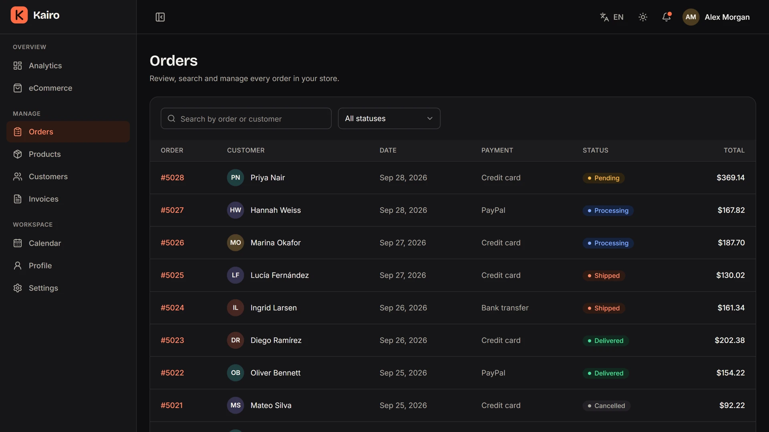The image size is (769, 432).
Task: Click the Oliver Bennett customer name
Action: [x=276, y=373]
